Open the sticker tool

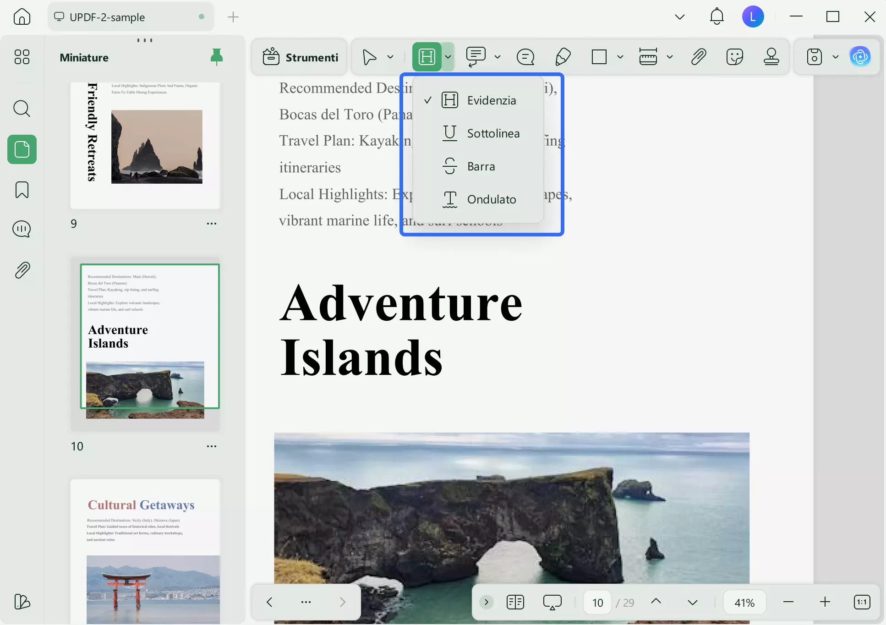click(734, 57)
